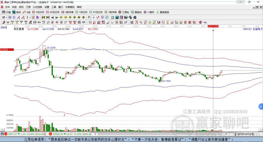Switch to the K线 candlestick chart
The width and height of the screenshot is (263, 142).
click(26, 12)
